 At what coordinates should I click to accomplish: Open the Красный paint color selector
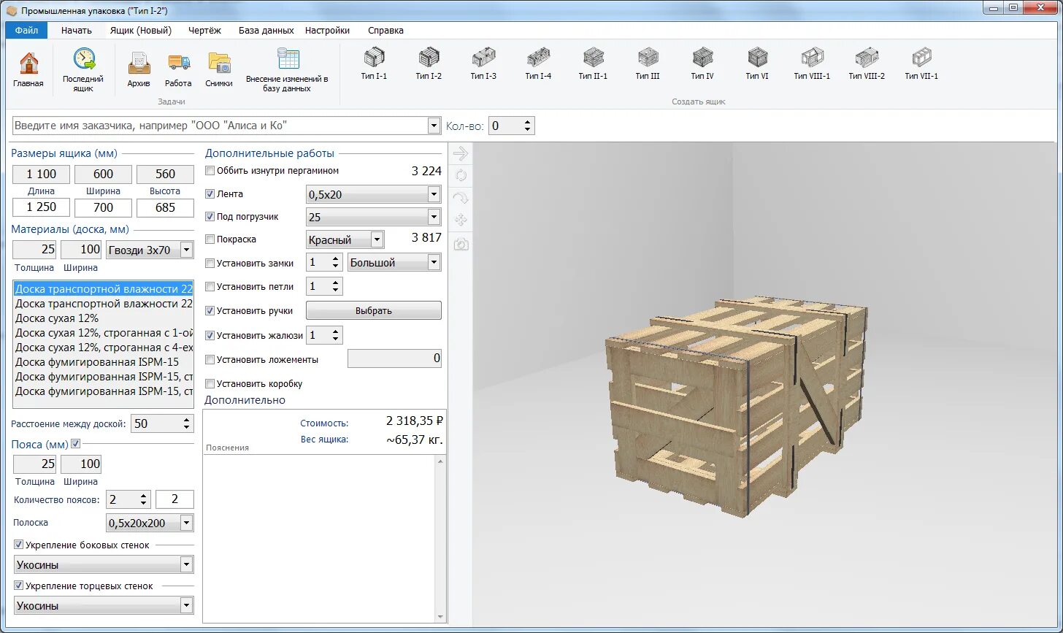(x=345, y=239)
